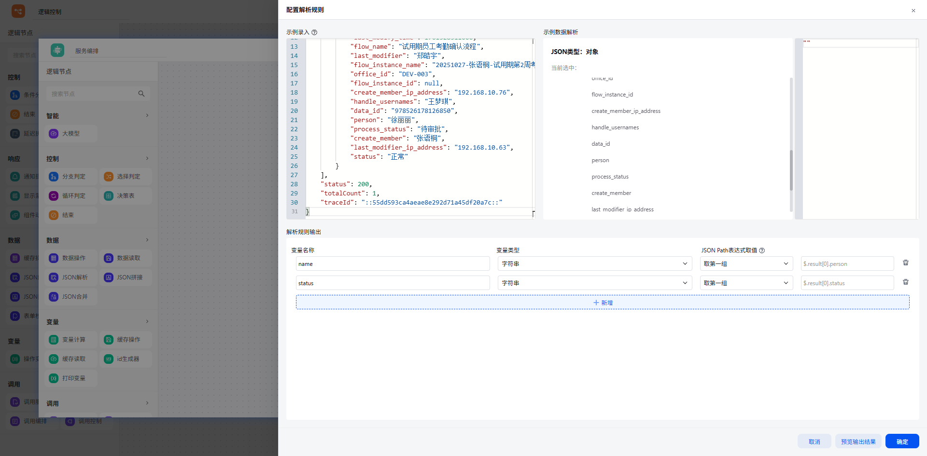
Task: Delete the status variable row
Action: (x=906, y=282)
